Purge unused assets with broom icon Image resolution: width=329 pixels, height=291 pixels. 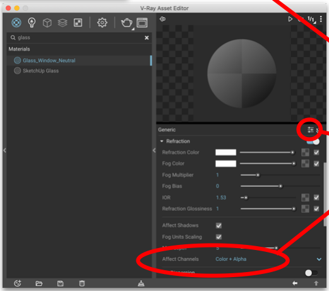point(141,283)
